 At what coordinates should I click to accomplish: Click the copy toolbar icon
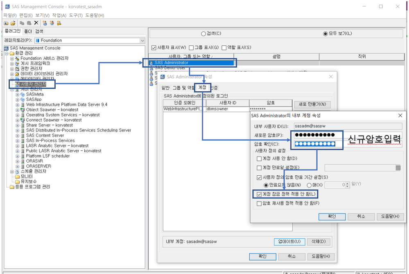[22, 23]
